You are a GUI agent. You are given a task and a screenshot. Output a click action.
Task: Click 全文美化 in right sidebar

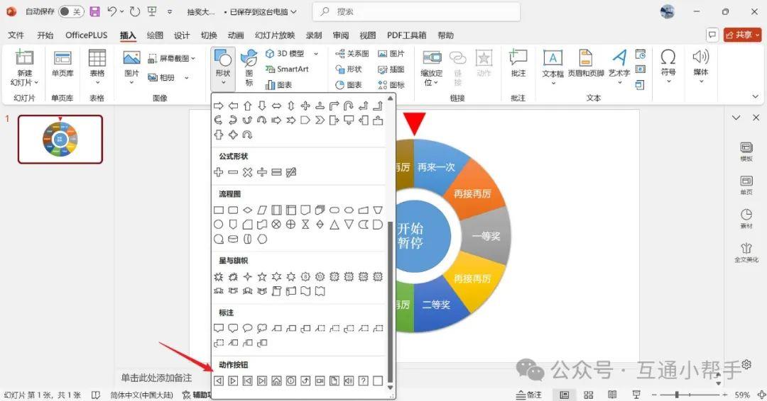point(746,253)
